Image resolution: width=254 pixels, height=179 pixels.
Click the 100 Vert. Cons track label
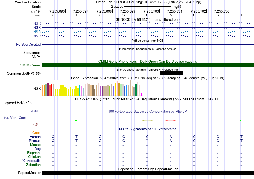tap(15, 118)
